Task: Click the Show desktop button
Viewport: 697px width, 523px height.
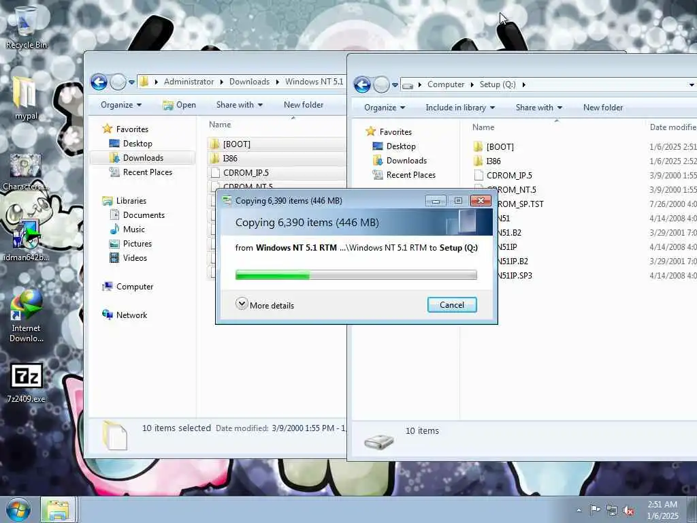Action: 692,510
